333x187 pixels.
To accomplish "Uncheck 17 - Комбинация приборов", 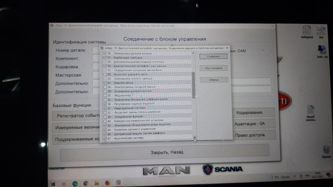I will click(105, 57).
